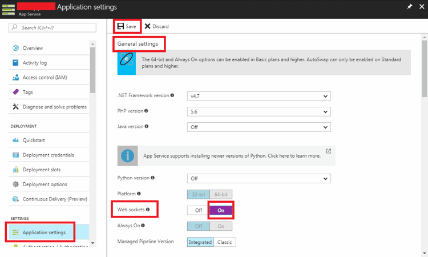Screen dimensions: 428x257
Task: Click the .NET Framework version info icon
Action: pos(172,95)
